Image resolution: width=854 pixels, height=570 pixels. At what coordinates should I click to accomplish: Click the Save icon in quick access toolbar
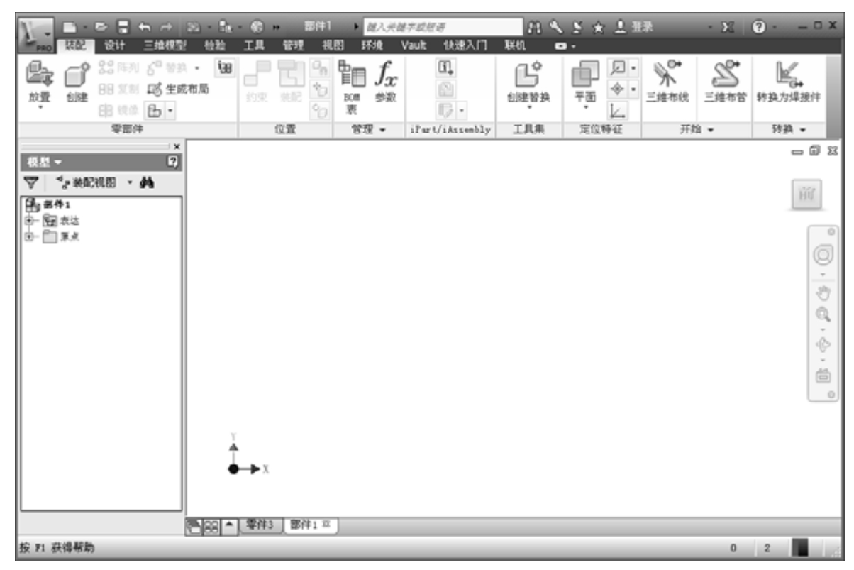coord(123,27)
